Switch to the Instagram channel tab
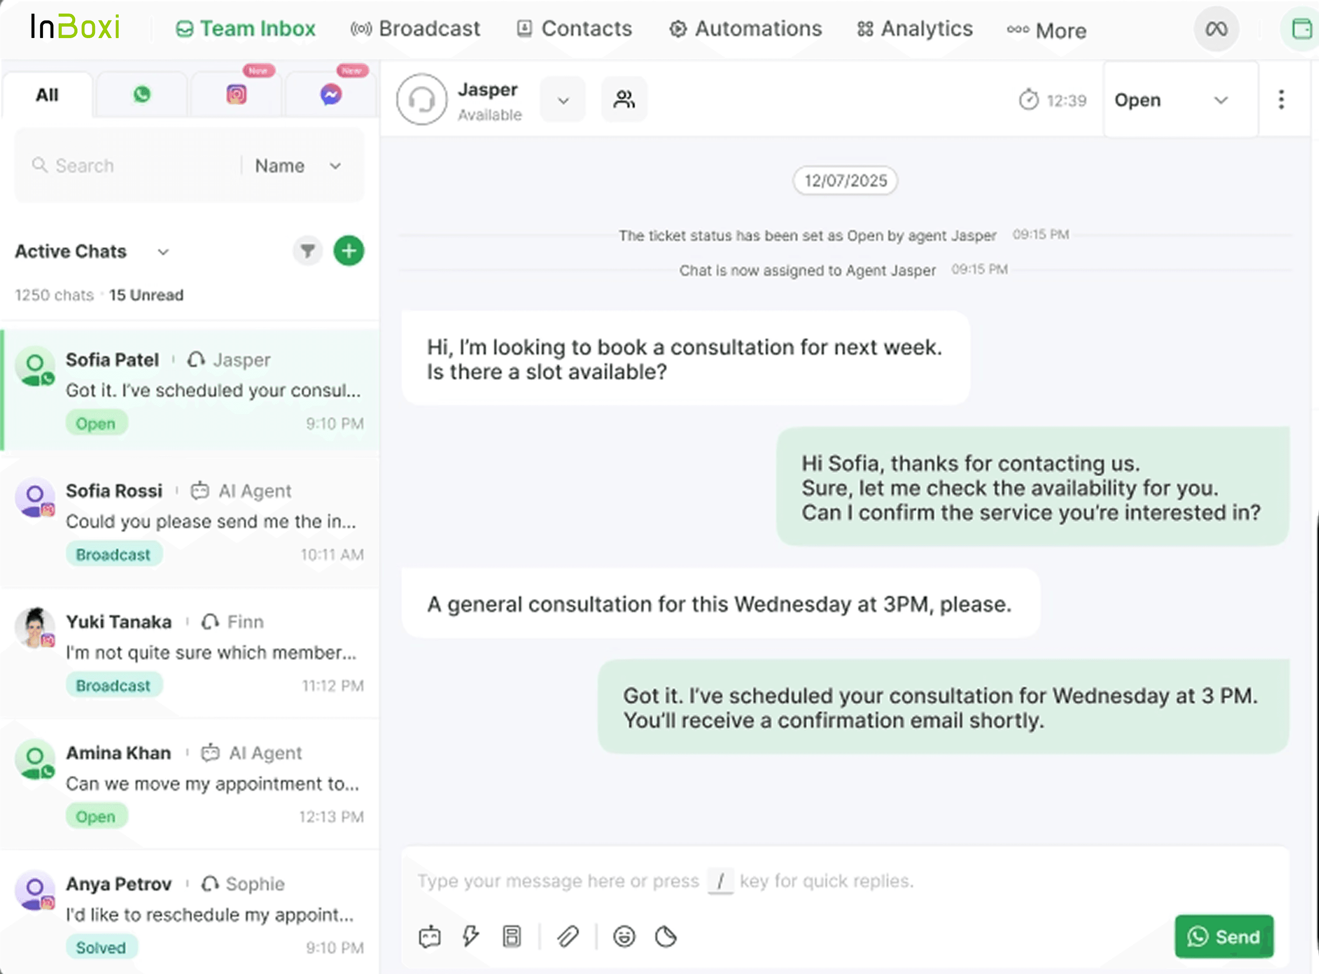The height and width of the screenshot is (974, 1319). tap(236, 94)
